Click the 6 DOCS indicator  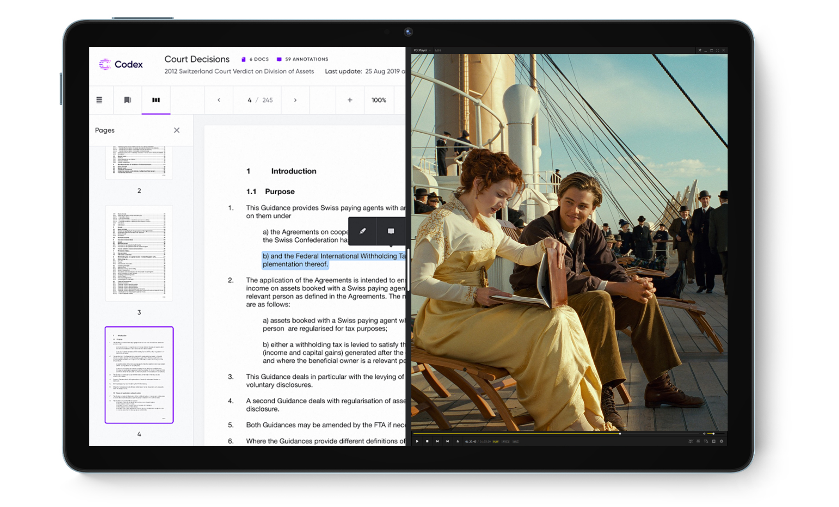(255, 59)
